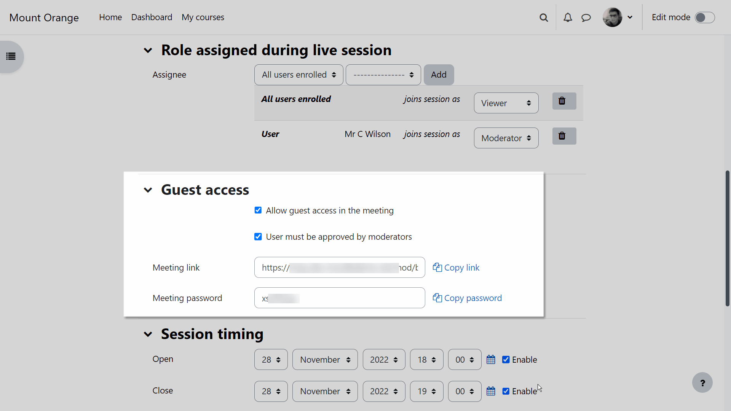Click the help question mark button
731x411 pixels.
pos(702,382)
